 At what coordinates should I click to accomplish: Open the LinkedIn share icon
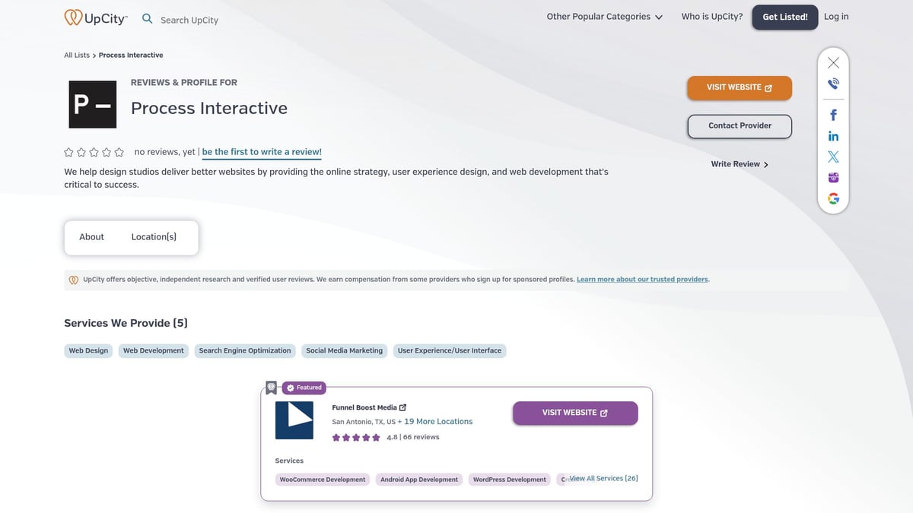(833, 135)
